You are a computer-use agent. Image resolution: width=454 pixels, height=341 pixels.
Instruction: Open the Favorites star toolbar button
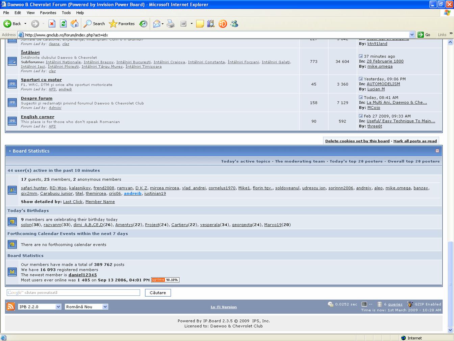pyautogui.click(x=122, y=24)
